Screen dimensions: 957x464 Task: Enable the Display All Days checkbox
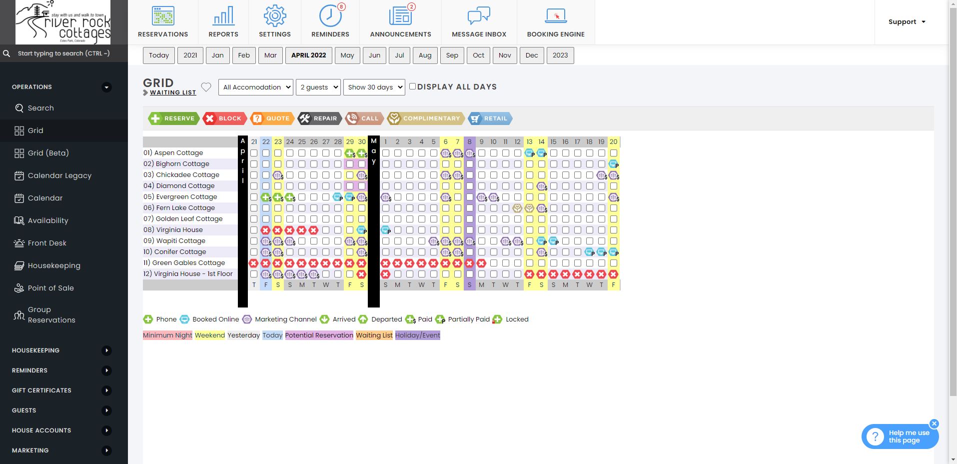413,86
